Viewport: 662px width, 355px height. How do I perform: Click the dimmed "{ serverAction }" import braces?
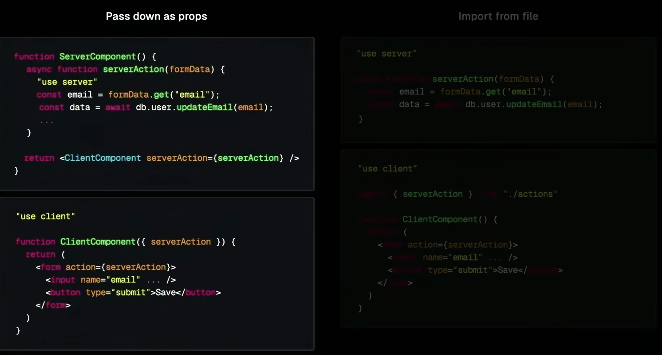pyautogui.click(x=432, y=194)
